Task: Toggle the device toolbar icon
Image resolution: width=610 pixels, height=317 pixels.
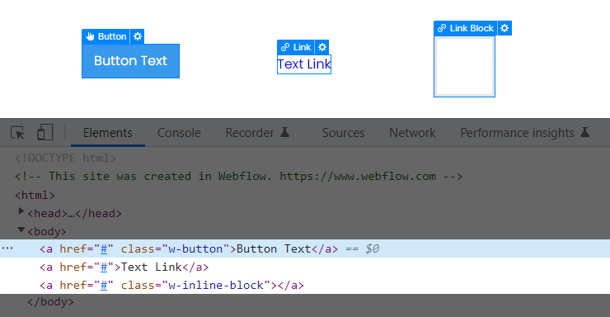Action: pos(45,132)
